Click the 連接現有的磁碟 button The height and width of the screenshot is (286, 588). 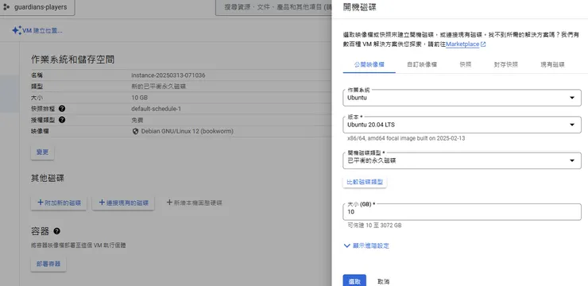tap(123, 203)
